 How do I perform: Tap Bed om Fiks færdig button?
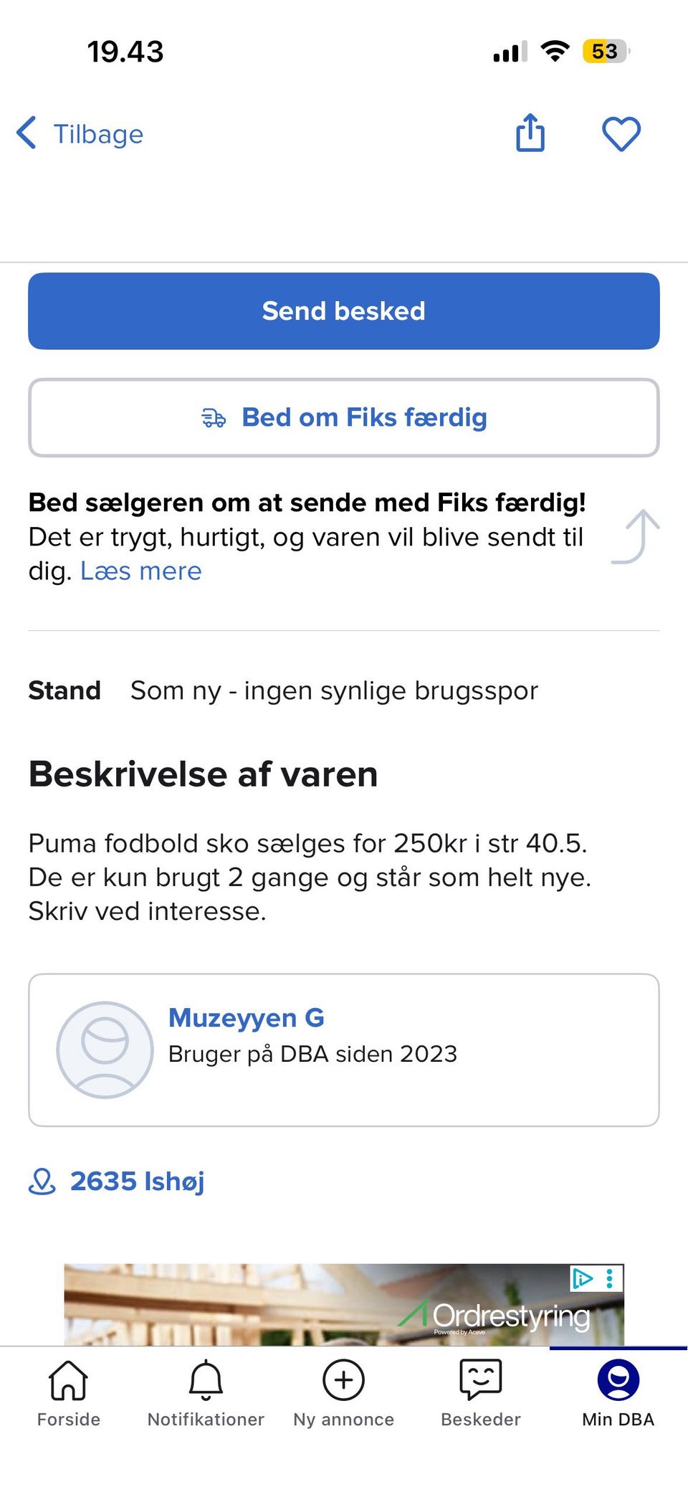point(344,417)
